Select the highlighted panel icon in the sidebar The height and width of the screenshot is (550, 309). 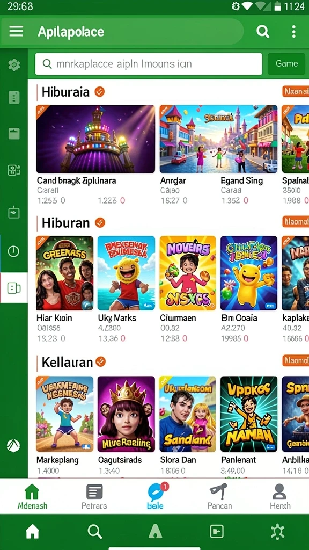click(13, 288)
